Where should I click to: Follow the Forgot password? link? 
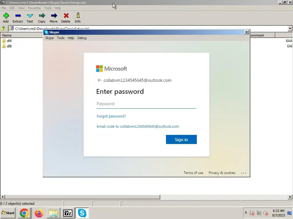[x=111, y=116]
